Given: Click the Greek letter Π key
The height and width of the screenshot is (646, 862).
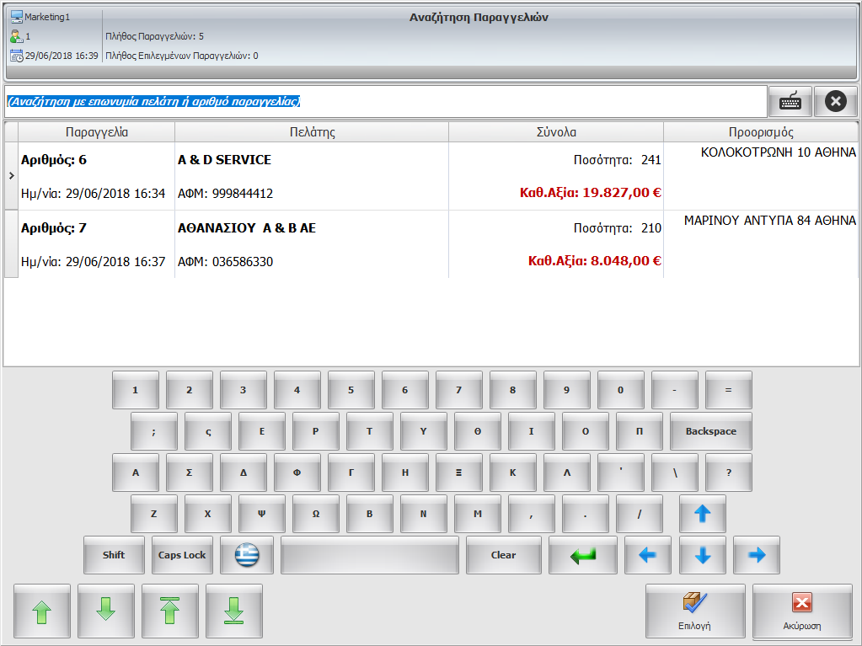Looking at the screenshot, I should [640, 431].
